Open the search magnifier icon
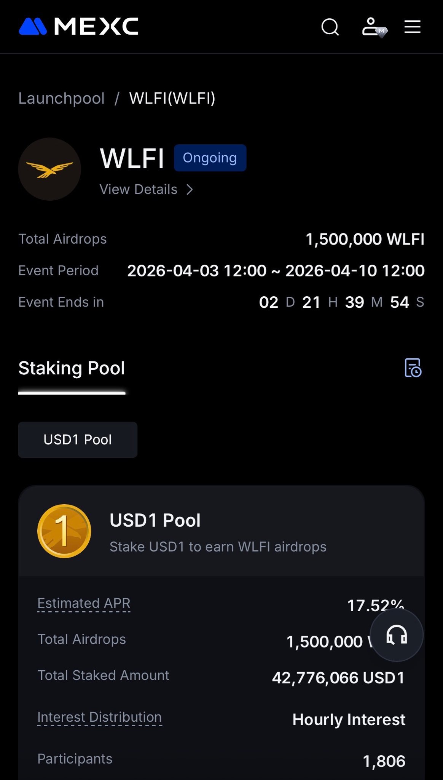The image size is (443, 780). [330, 27]
